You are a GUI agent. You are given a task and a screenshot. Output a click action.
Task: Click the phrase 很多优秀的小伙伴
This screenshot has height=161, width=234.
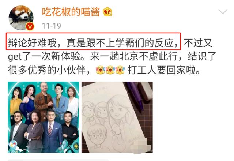coord(47,70)
